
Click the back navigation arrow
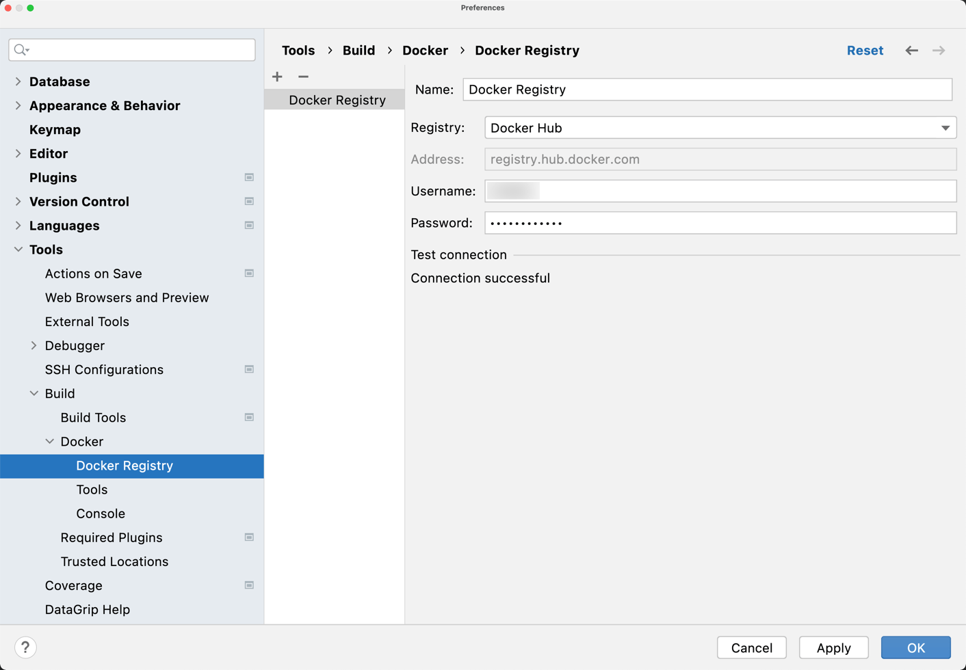coord(911,50)
